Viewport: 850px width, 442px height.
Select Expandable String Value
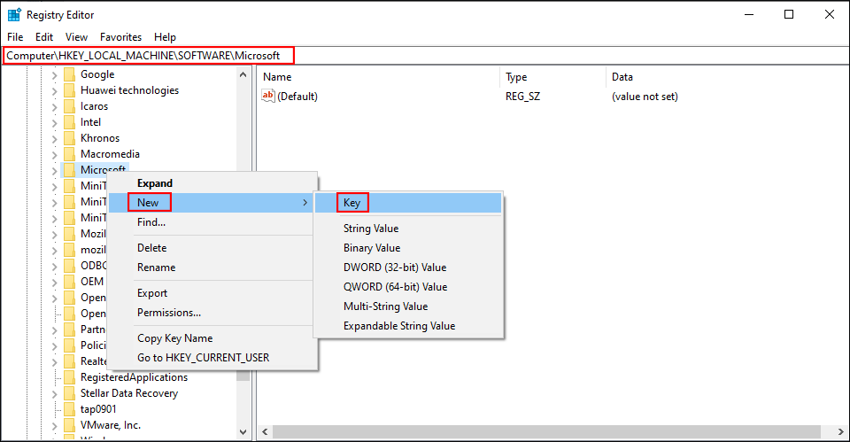click(408, 326)
